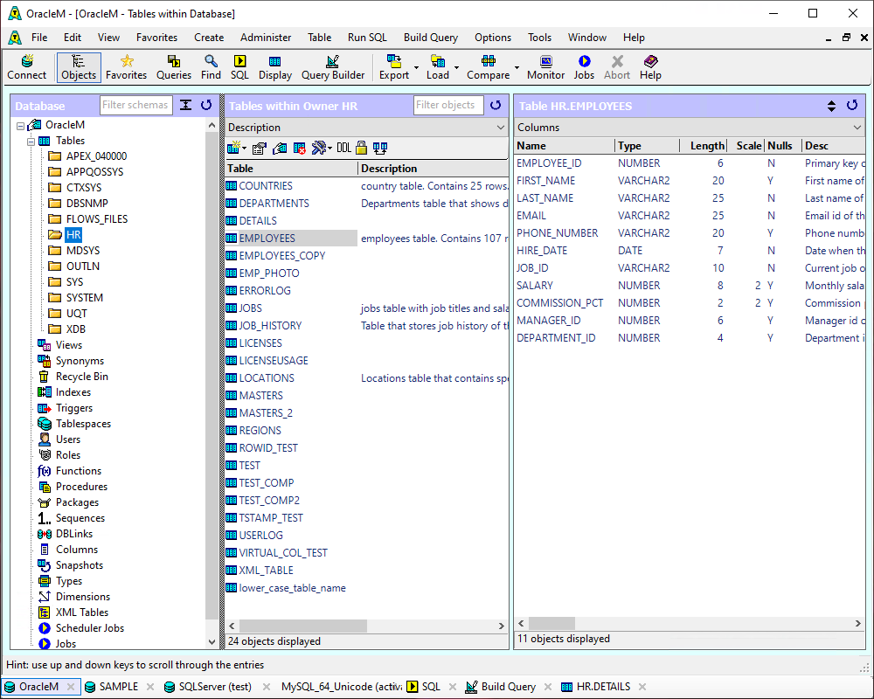The image size is (874, 699).
Task: Open the Load dropdown arrow
Action: point(456,67)
